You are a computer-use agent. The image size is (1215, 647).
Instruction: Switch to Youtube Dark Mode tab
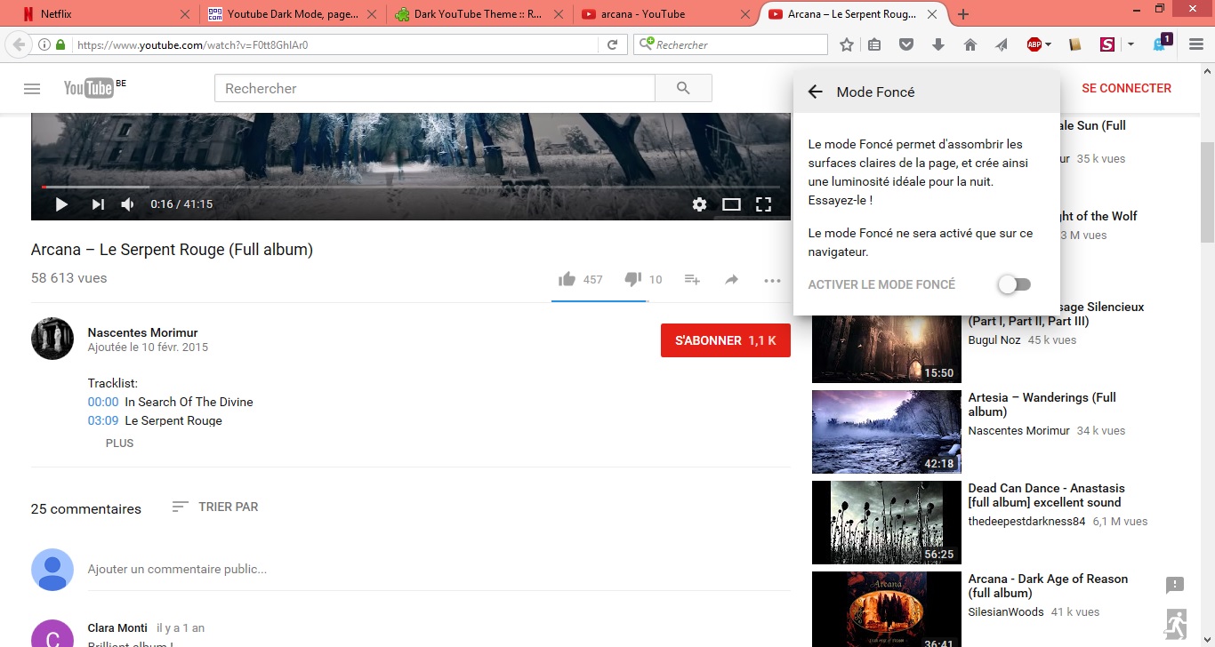click(293, 14)
